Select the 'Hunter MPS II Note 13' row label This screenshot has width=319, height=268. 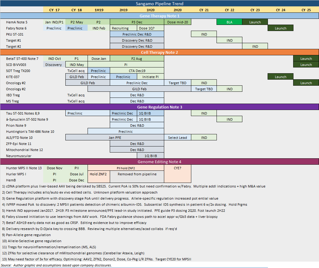(x=24, y=168)
